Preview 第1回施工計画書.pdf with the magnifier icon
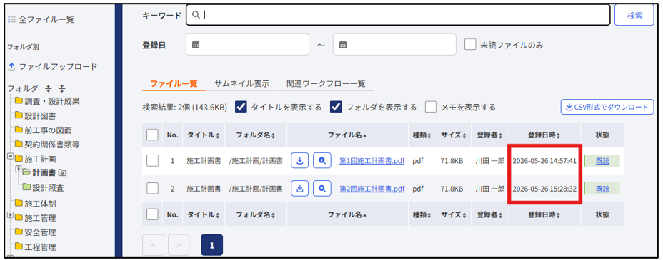Screen dimensions: 663x260 (322, 161)
